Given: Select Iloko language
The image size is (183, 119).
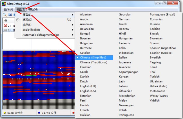Looking at the screenshot, I should (x=122, y=48).
